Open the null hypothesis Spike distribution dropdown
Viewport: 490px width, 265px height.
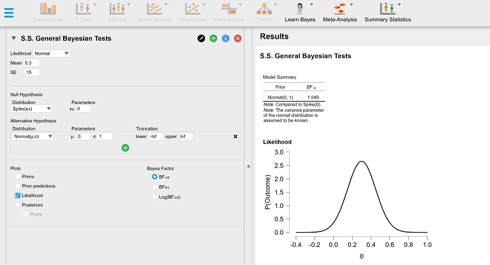coord(32,109)
